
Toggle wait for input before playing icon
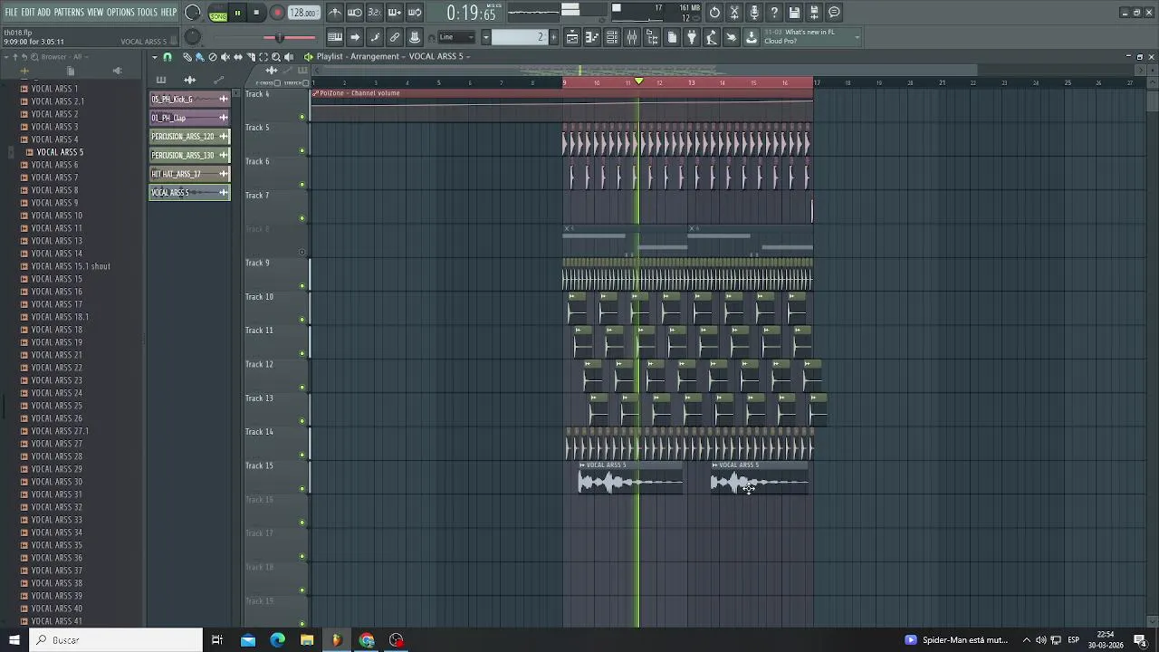(x=355, y=13)
